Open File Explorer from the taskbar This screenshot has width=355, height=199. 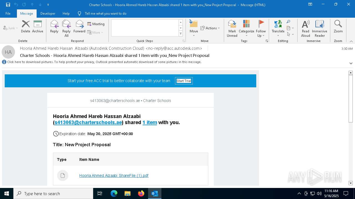(128, 193)
